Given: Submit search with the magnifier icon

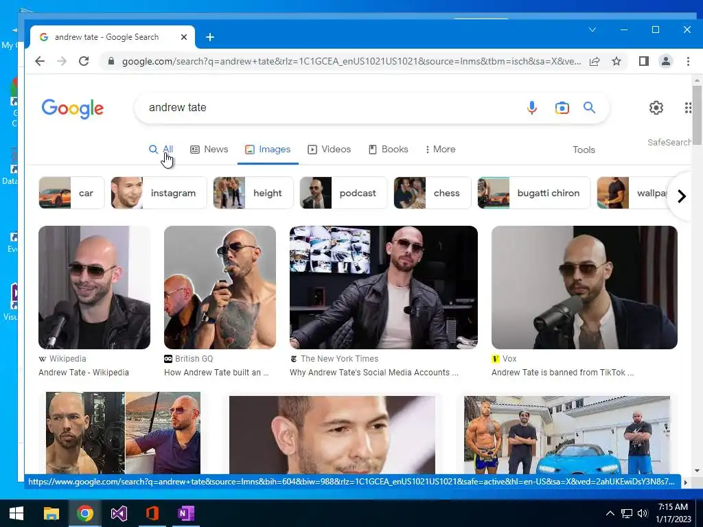Looking at the screenshot, I should 589,108.
